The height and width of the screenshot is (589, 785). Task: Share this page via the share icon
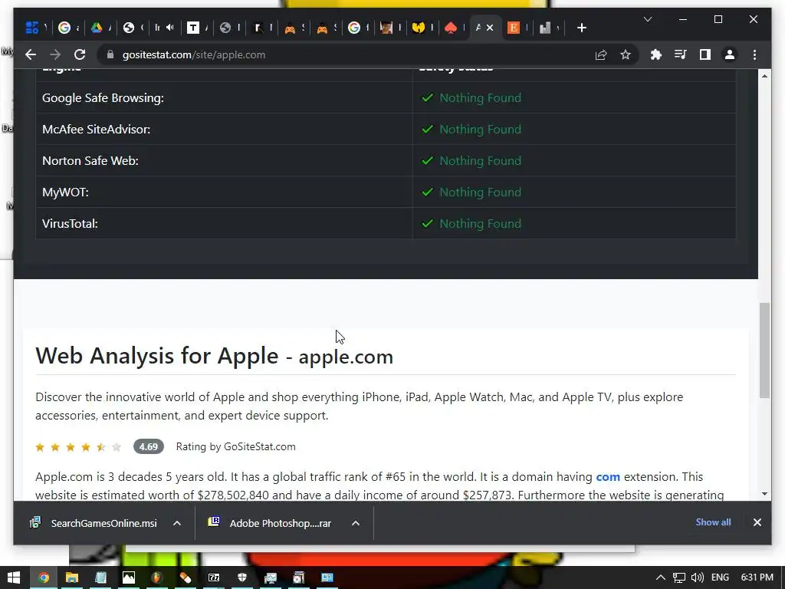tap(601, 55)
